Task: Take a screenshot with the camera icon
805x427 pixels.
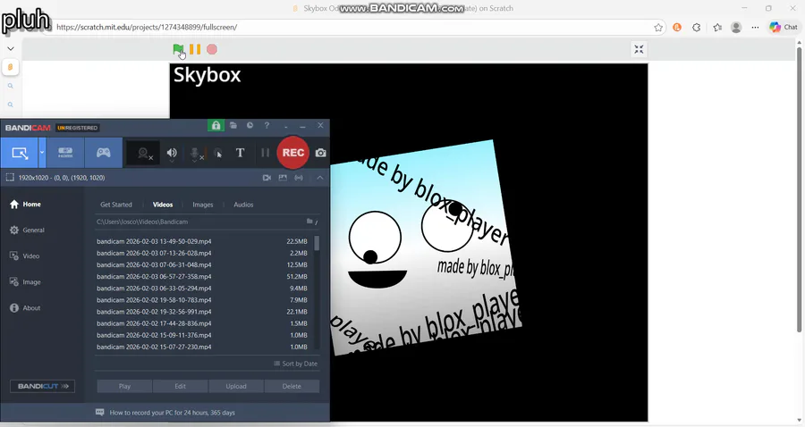Action: coord(321,153)
